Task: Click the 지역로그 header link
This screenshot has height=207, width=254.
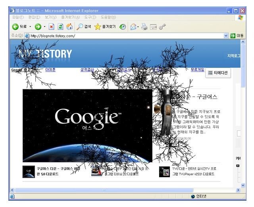Action: click(x=234, y=56)
